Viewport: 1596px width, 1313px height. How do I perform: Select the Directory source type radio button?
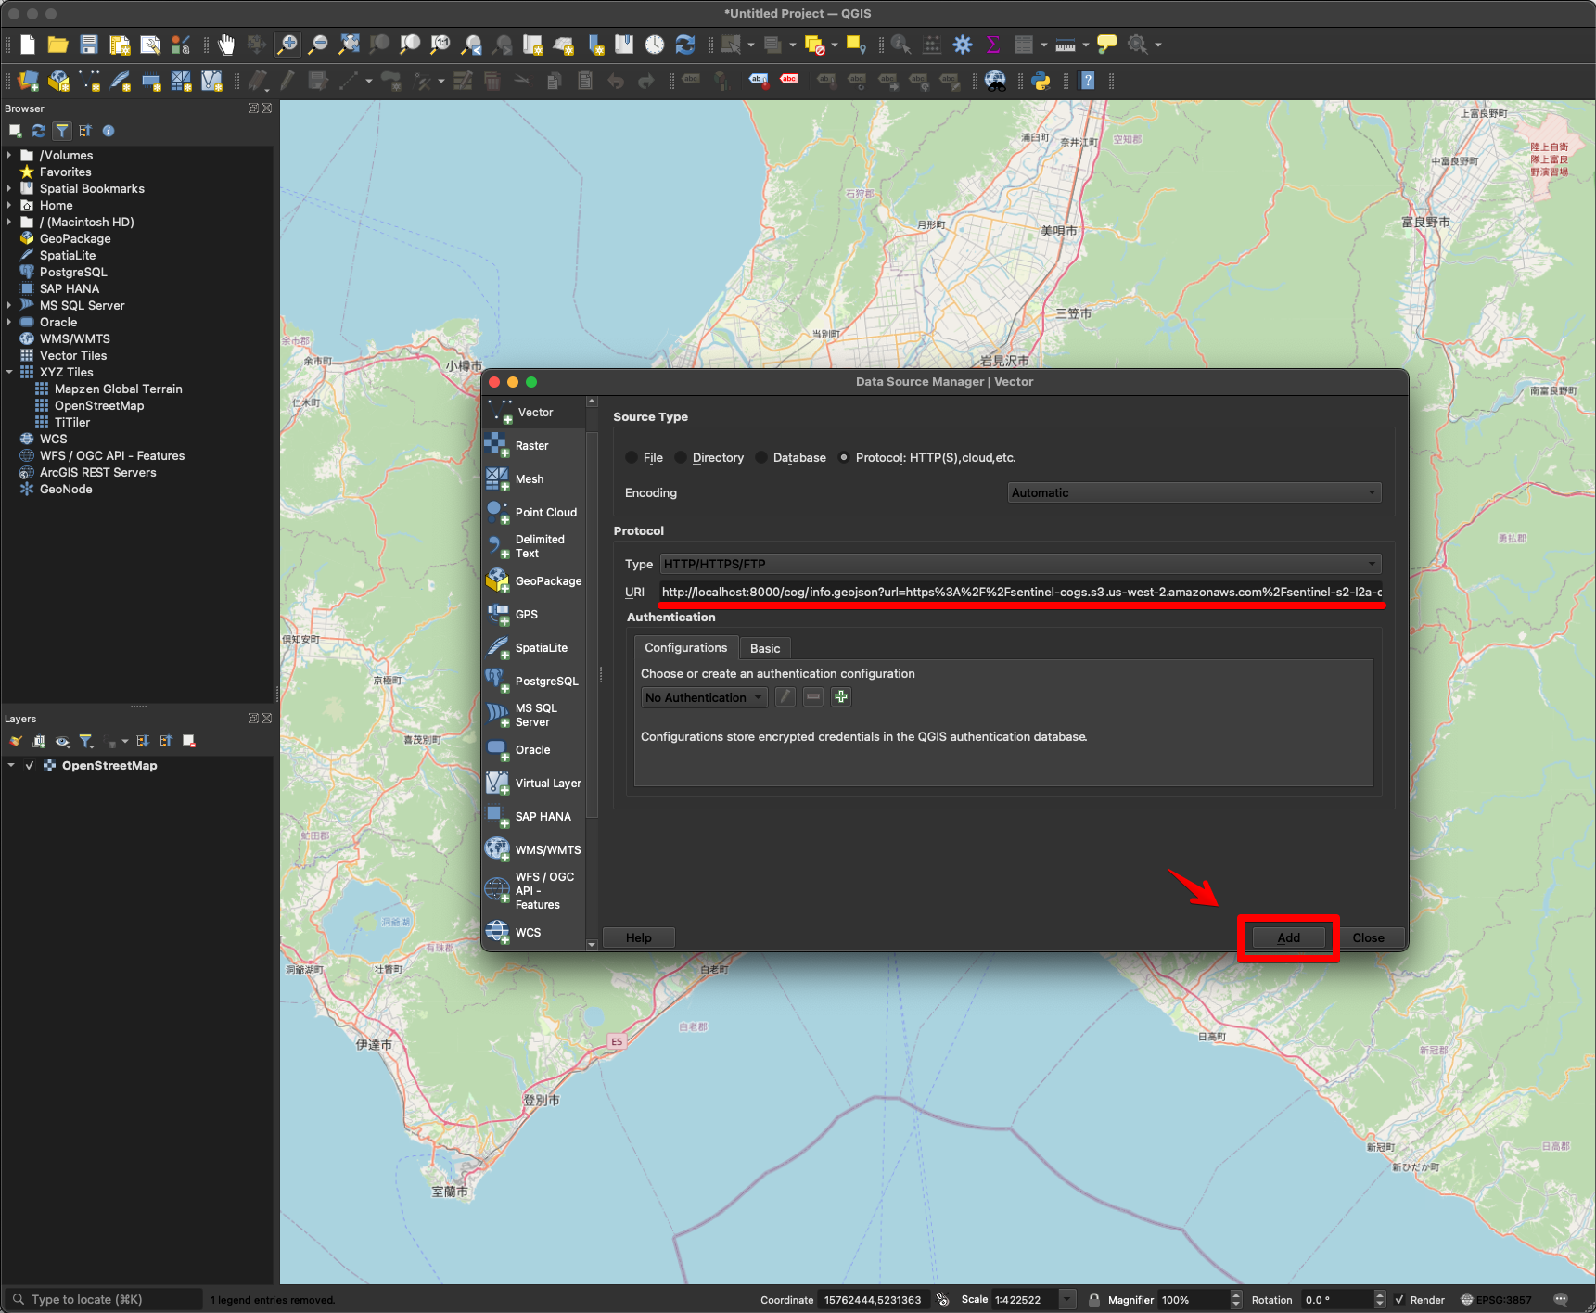(681, 457)
